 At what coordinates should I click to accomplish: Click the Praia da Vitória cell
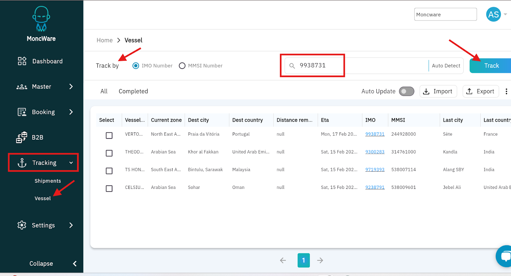[x=203, y=134]
